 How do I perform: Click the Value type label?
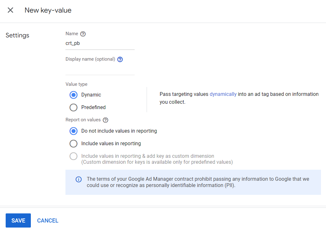(x=76, y=84)
